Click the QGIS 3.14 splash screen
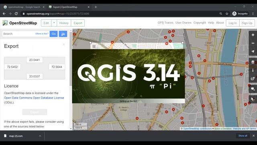Viewport: 257px width, 145px height. point(128,76)
